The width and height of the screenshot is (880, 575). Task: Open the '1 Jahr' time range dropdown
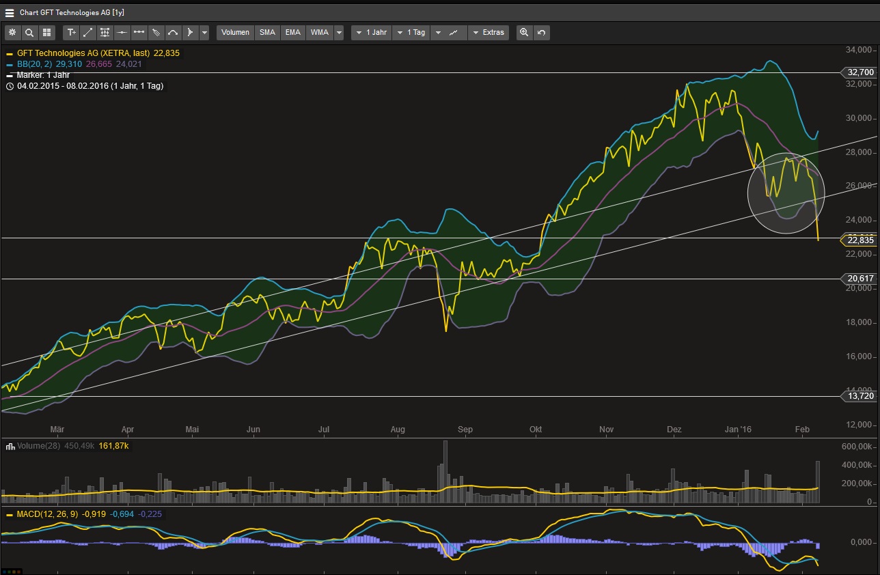372,32
